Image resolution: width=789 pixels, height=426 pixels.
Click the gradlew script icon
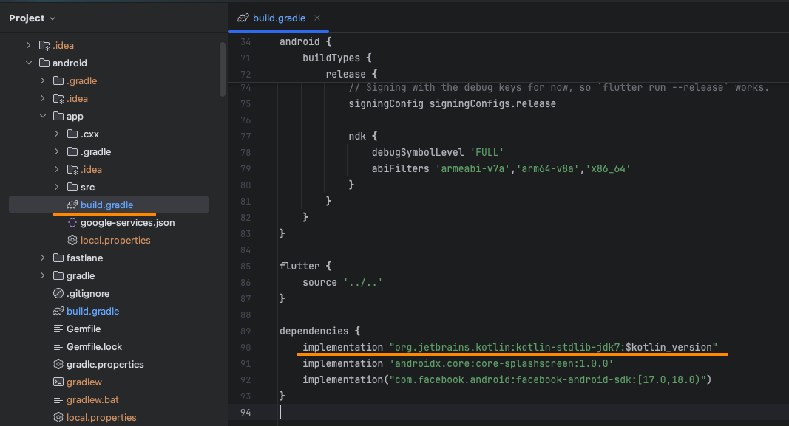(x=58, y=382)
